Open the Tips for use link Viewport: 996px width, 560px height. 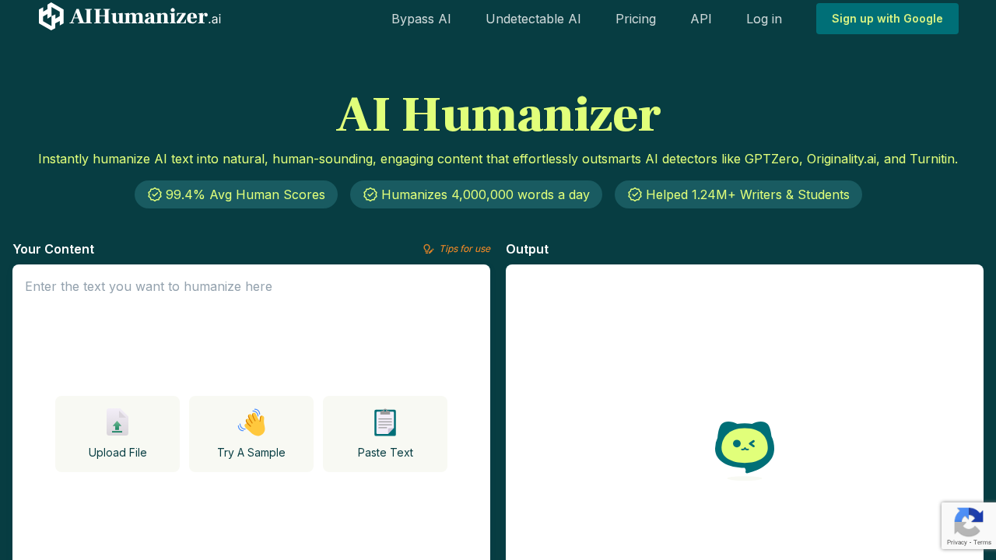click(x=465, y=248)
